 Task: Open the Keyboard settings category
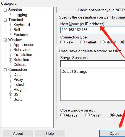pyautogui.click(x=22, y=25)
